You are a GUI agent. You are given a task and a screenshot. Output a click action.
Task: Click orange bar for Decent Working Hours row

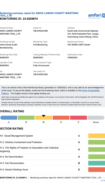pos(97,170)
